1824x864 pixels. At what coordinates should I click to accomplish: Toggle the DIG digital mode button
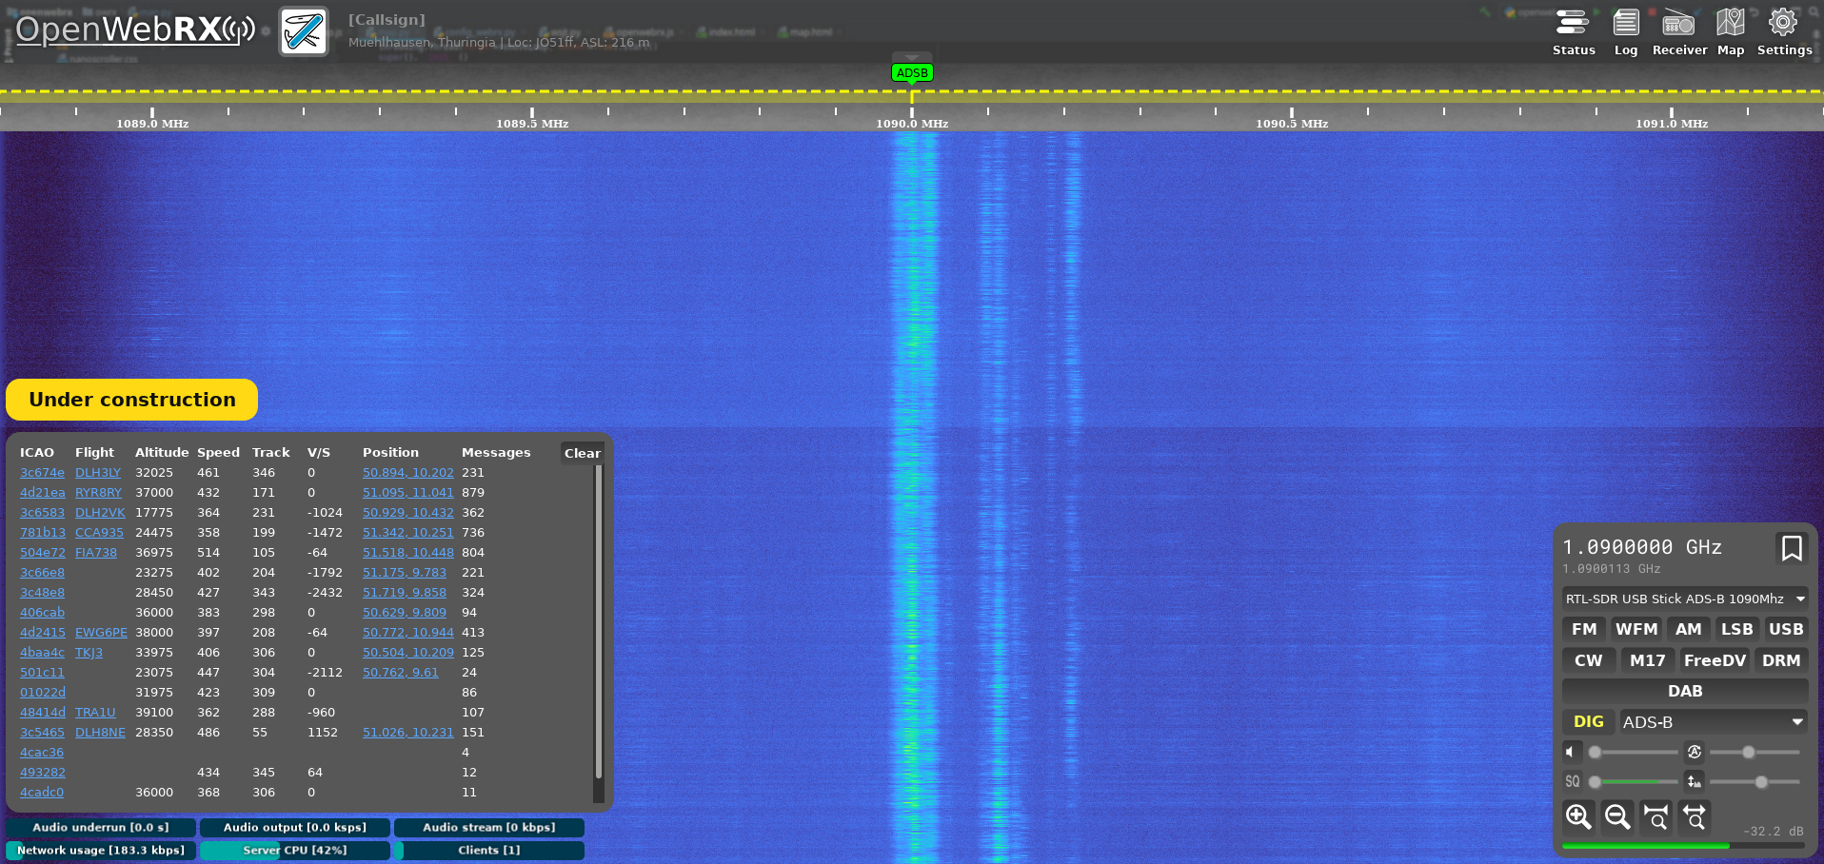point(1588,721)
